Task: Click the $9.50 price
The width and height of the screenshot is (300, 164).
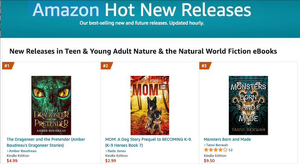Action: click(x=210, y=160)
